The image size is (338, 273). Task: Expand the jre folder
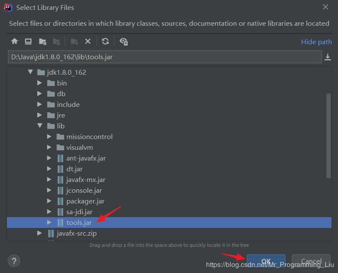39,115
